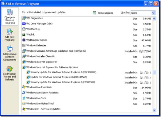Select Windows Live Upload Tool entry
Screen dimensions: 161x117
[40, 104]
